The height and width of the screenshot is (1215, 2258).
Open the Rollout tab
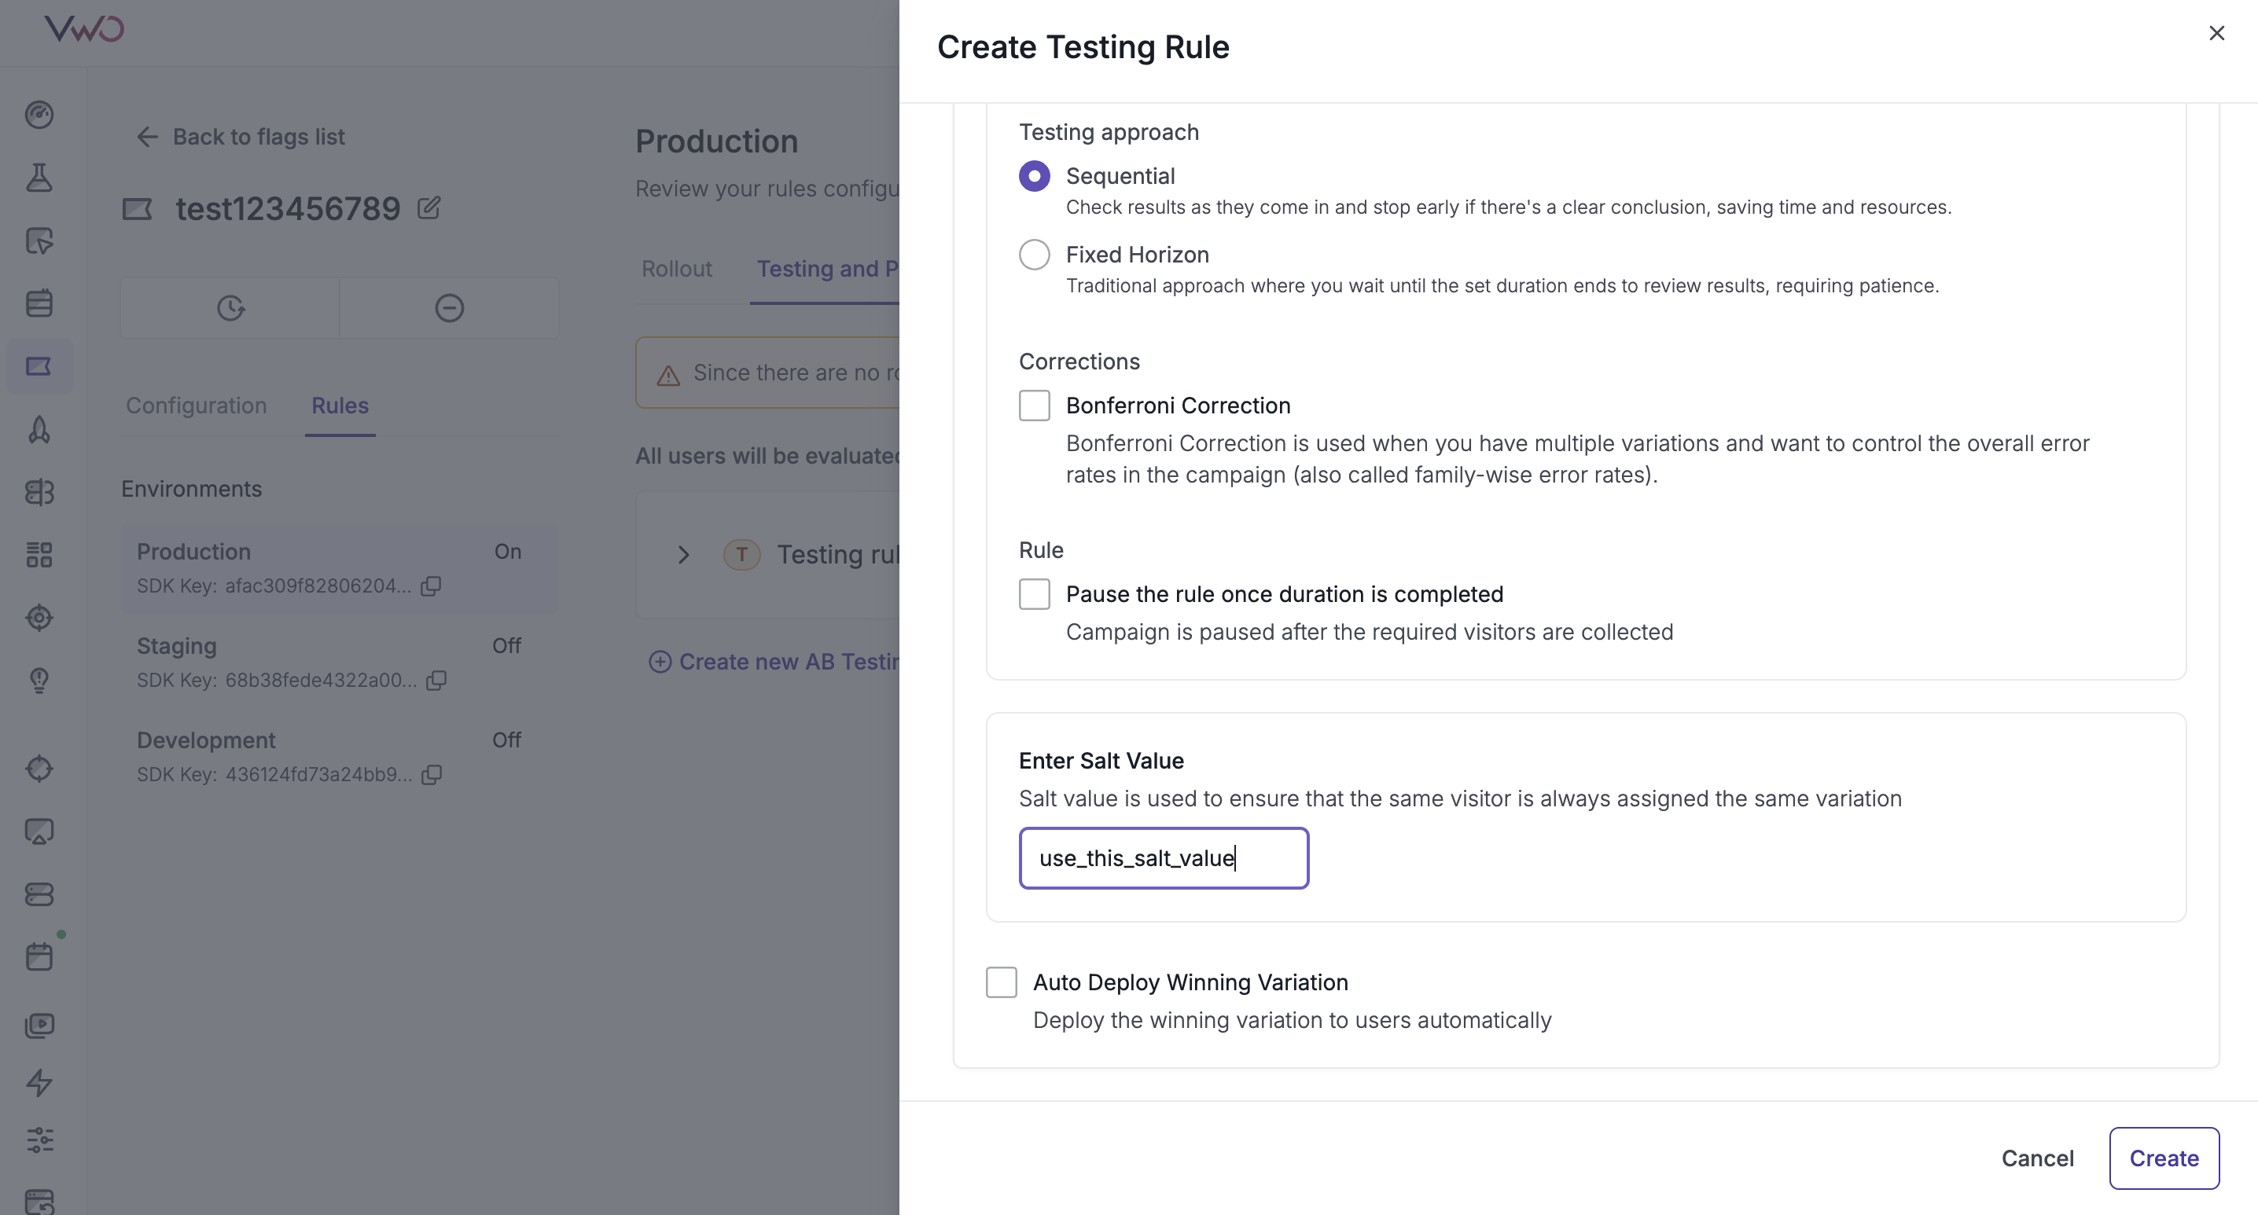677,269
